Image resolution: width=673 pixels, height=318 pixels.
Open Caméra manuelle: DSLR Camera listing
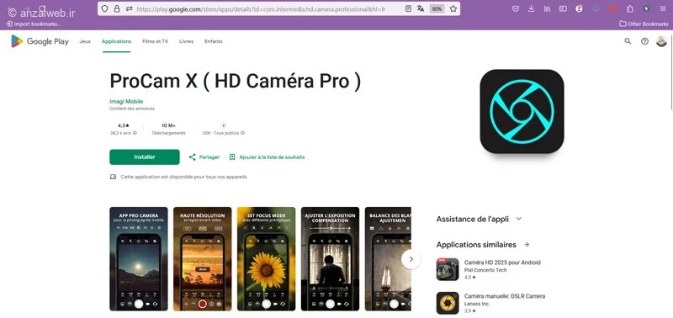coord(505,296)
